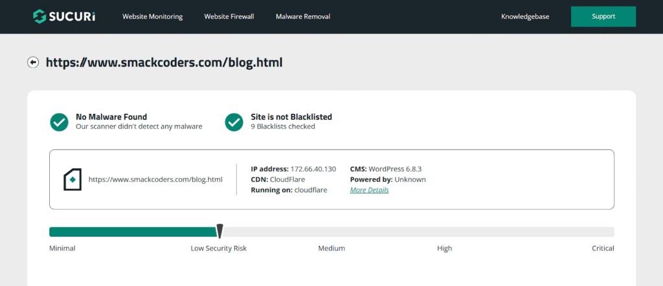Click the Site is not Blacklisted checkmark

(x=234, y=122)
